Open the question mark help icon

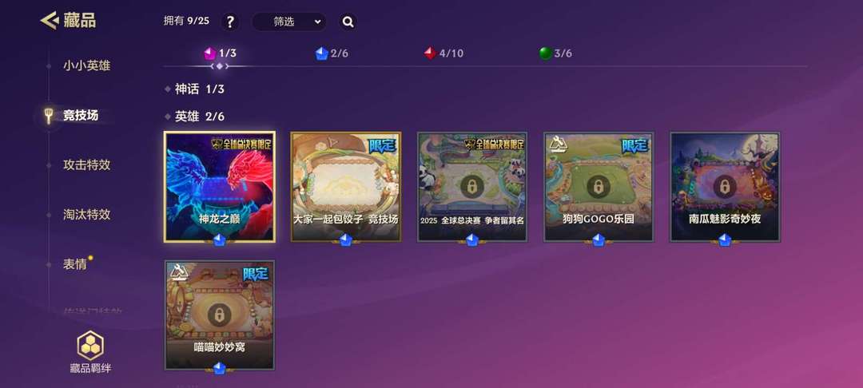[x=230, y=22]
